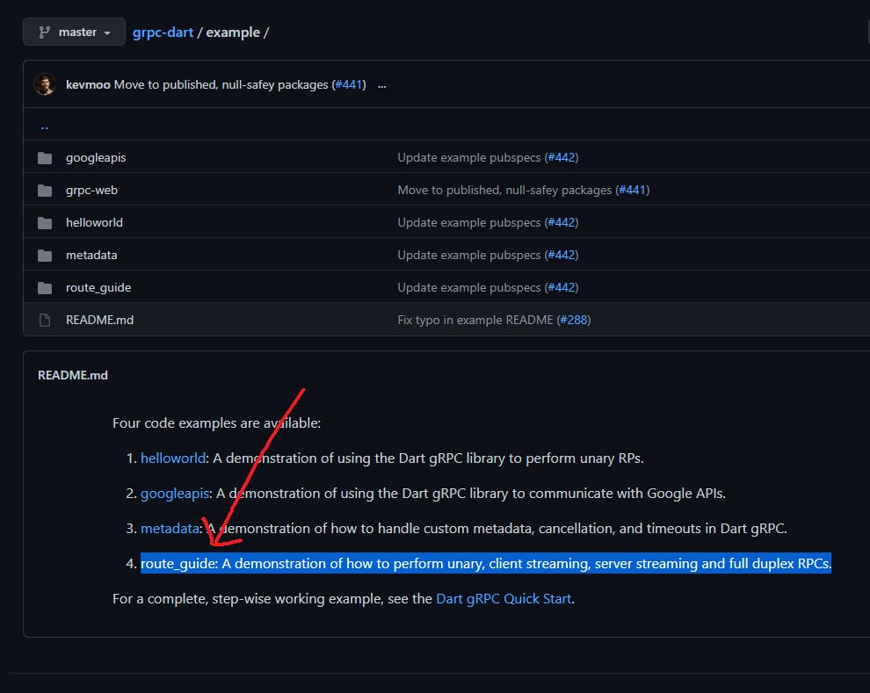Follow helloworld link in README
Image resolution: width=870 pixels, height=693 pixels.
pyautogui.click(x=173, y=458)
